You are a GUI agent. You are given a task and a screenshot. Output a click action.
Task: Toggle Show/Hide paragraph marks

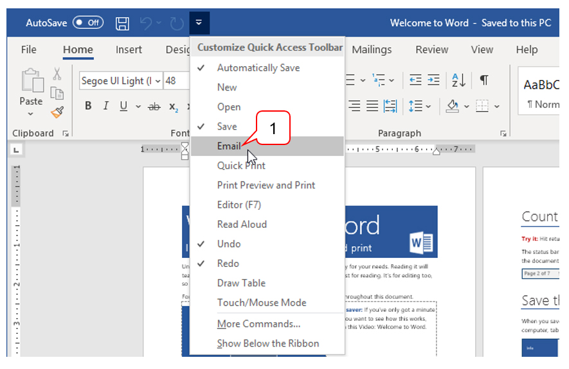[483, 80]
